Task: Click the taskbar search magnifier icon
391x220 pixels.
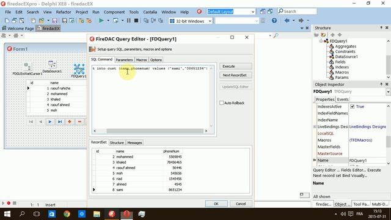Action: [x=22, y=214]
